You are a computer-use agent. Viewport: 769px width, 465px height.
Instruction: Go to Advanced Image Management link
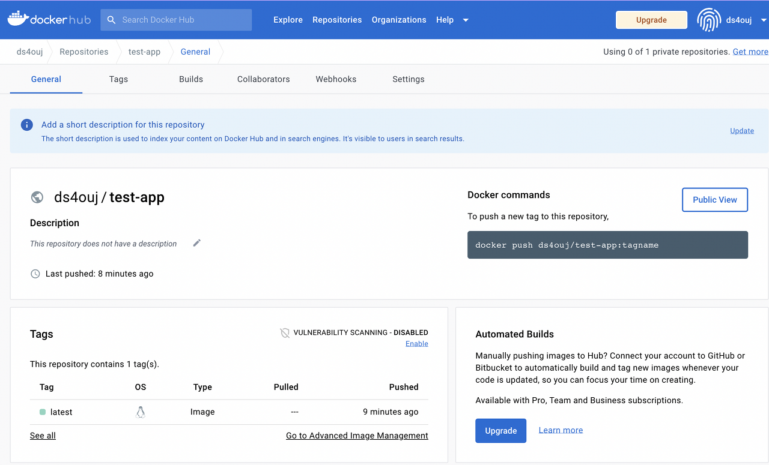click(357, 436)
